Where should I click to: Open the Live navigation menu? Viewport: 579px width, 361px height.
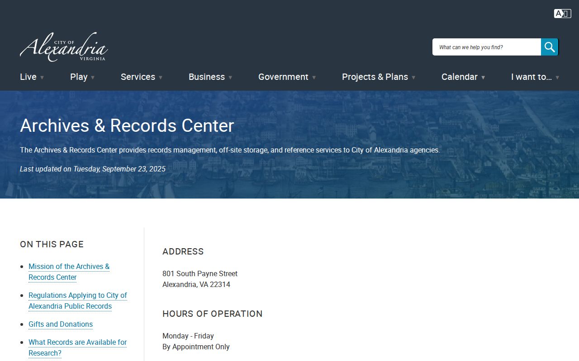28,77
